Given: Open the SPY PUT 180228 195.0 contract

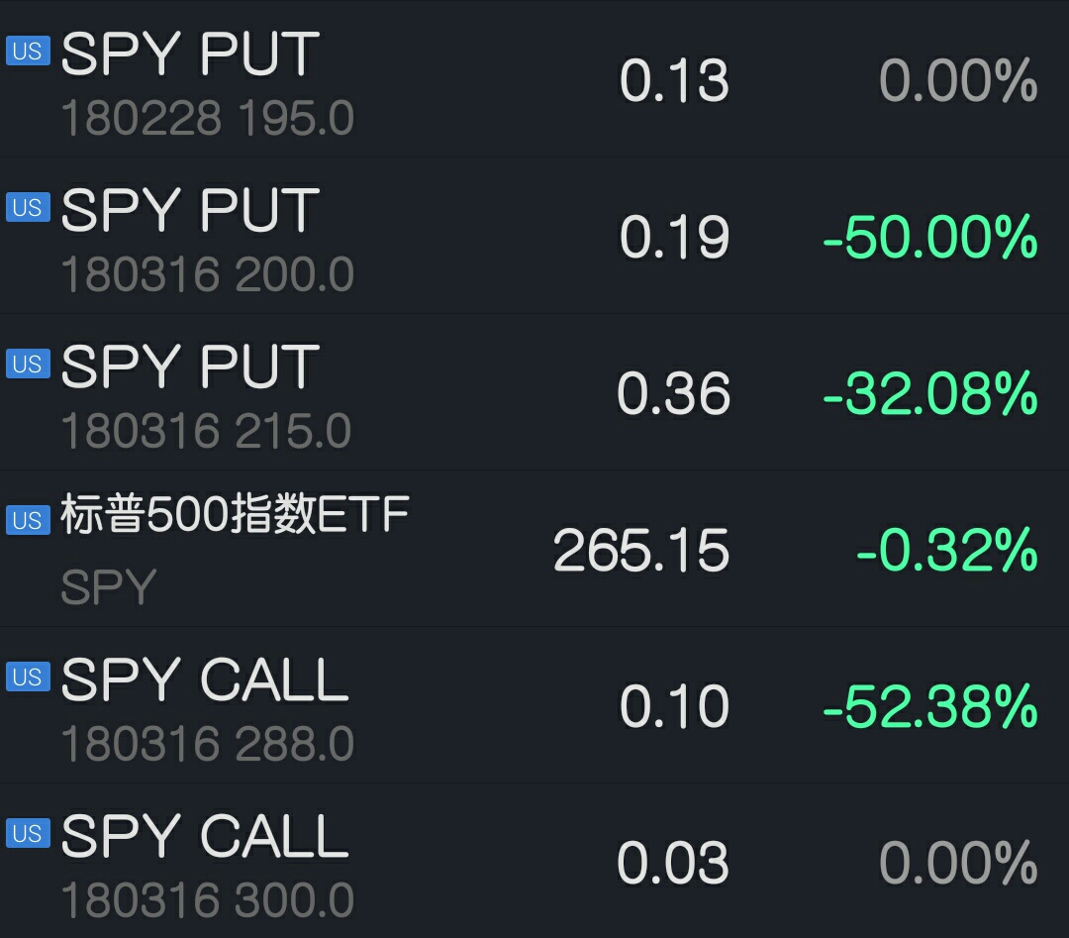Looking at the screenshot, I should [x=534, y=79].
